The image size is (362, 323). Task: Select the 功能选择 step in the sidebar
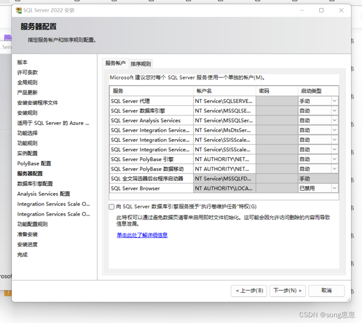point(27,133)
